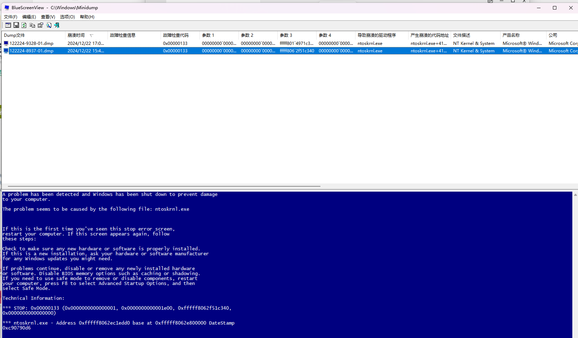Click the monitor icon of 122224-9328-01.dmp
Screen dimensions: 578x338
[x=6, y=43]
